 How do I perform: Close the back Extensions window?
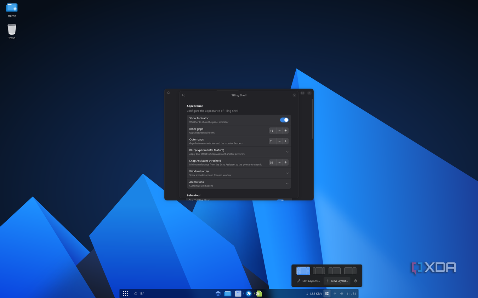pyautogui.click(x=309, y=93)
